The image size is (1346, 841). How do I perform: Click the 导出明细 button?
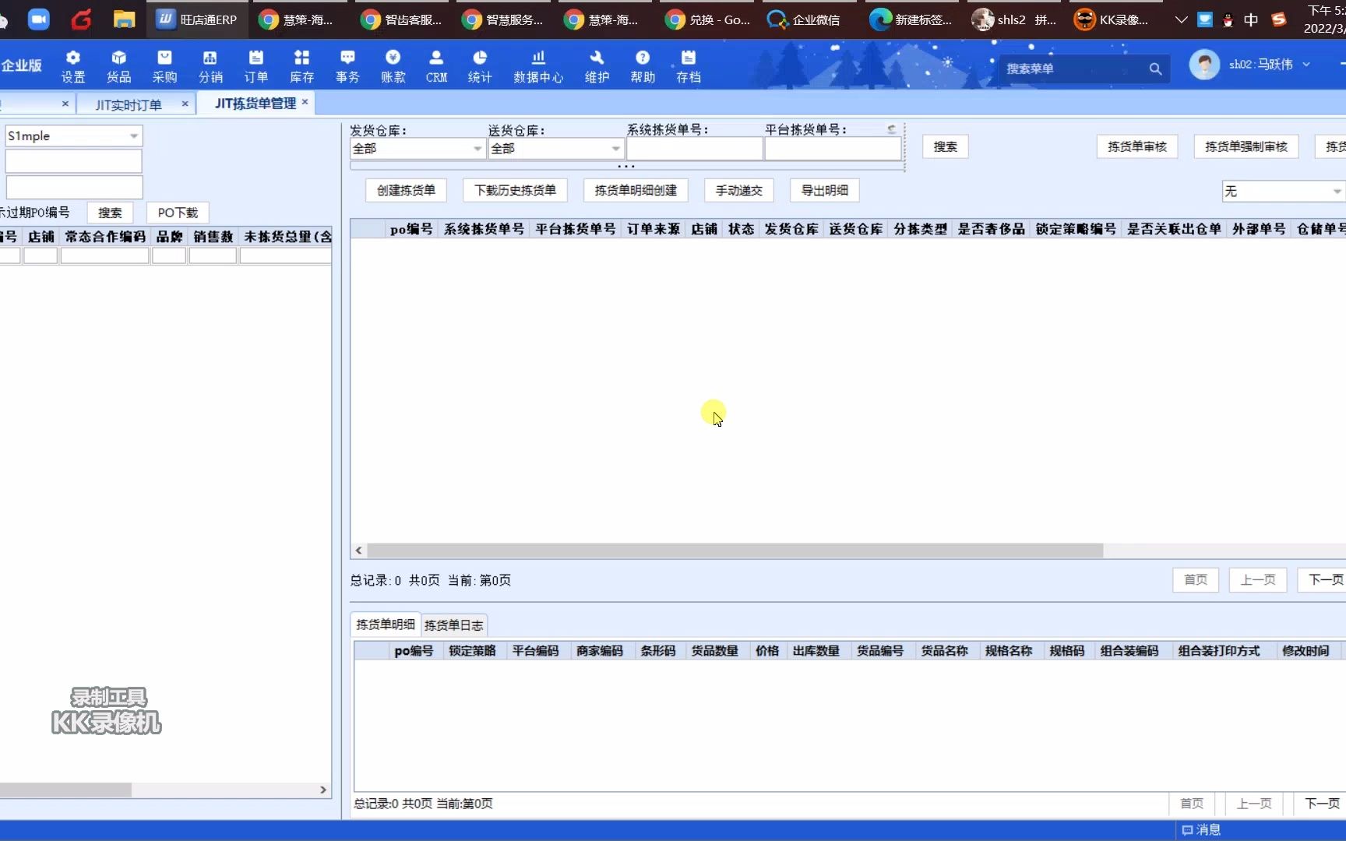[x=824, y=190]
